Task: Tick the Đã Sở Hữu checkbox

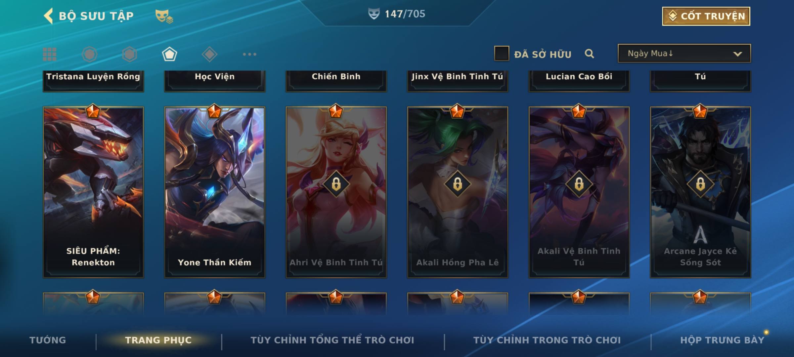Action: tap(502, 53)
